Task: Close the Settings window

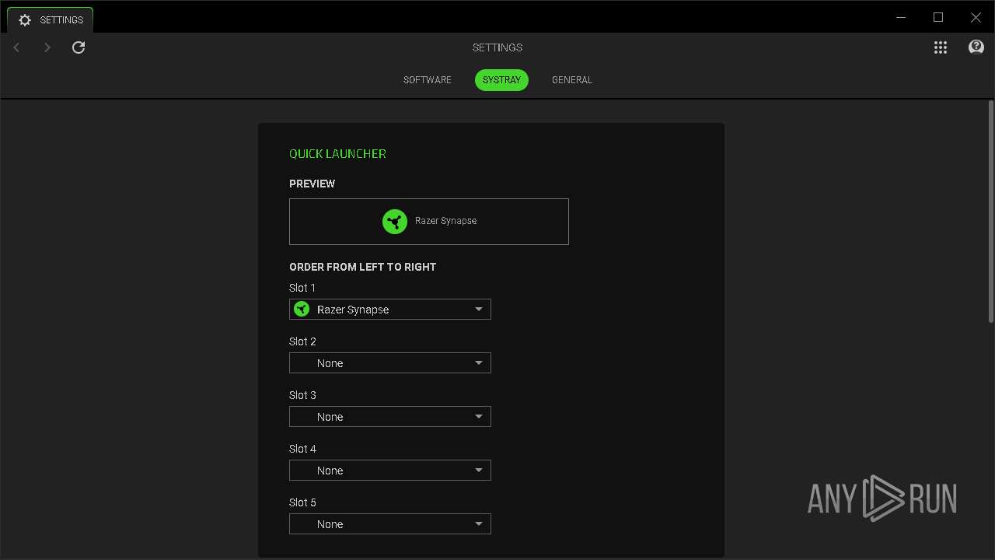Action: (x=976, y=17)
